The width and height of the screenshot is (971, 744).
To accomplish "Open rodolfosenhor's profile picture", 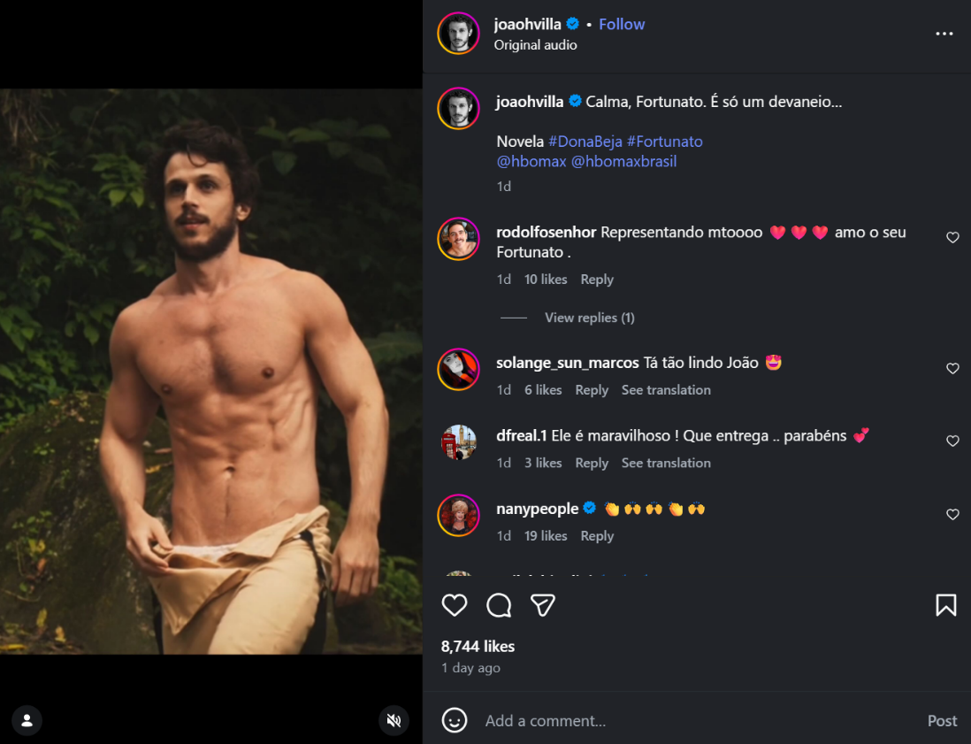I will click(458, 239).
